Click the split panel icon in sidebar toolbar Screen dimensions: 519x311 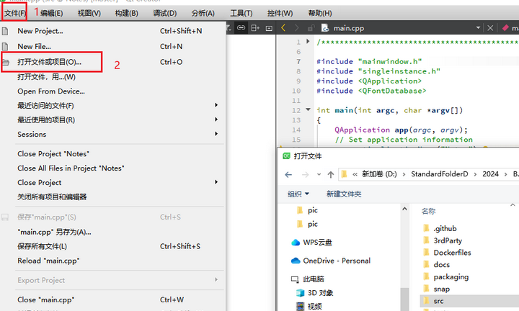pyautogui.click(x=255, y=28)
